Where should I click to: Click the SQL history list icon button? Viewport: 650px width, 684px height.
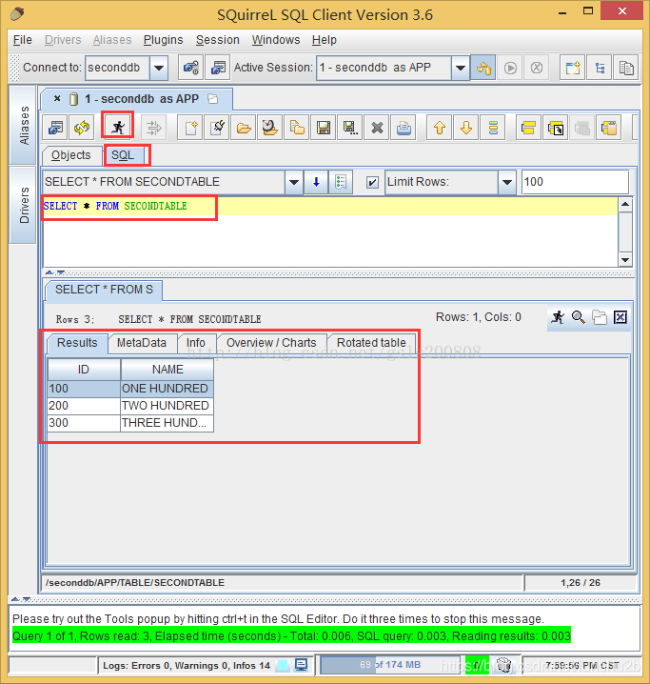tap(341, 182)
